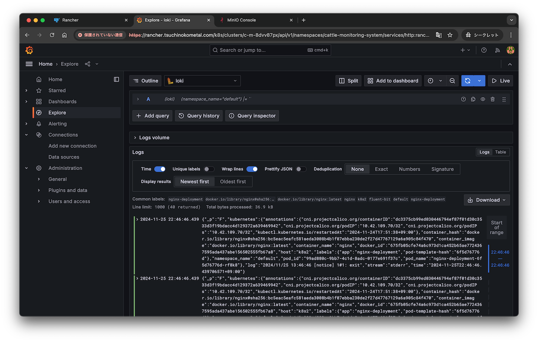Open Data sources under Connections
This screenshot has width=538, height=342.
[64, 157]
